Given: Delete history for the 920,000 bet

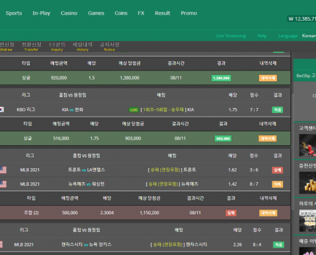Looking at the screenshot, I should pos(268,78).
